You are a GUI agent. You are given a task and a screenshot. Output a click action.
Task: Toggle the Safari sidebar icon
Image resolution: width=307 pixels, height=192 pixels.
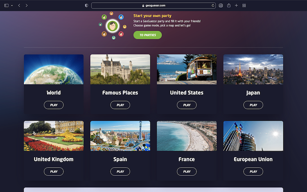tap(6, 5)
